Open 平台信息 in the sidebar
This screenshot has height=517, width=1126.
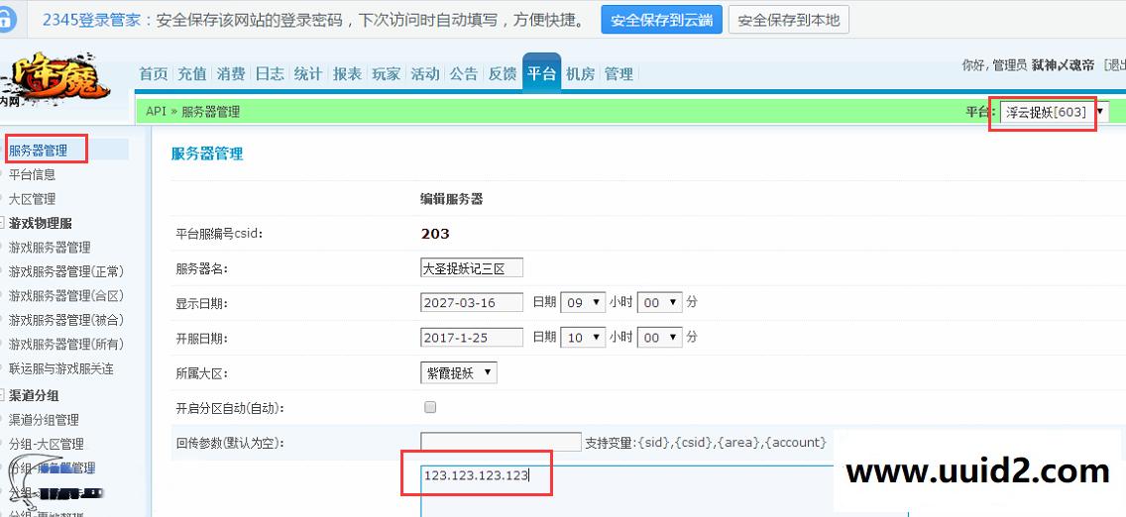[x=33, y=174]
